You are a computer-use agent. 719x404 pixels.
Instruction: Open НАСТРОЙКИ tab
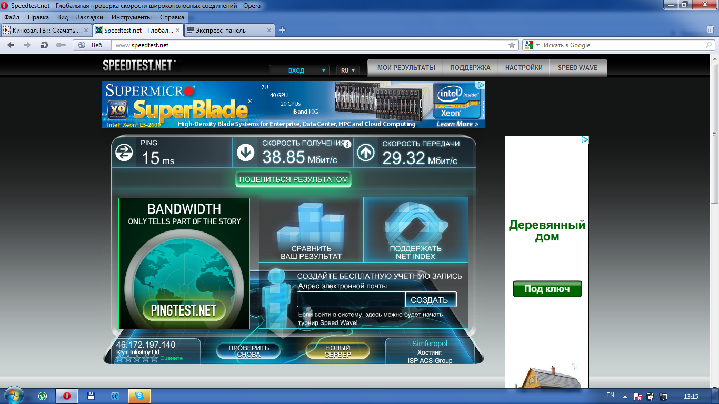[x=524, y=68]
